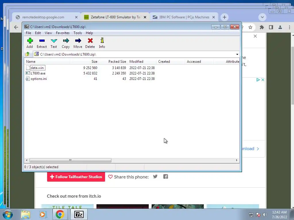The width and height of the screenshot is (294, 220).
Task: Switch to IBM PC Software tab
Action: point(184,17)
